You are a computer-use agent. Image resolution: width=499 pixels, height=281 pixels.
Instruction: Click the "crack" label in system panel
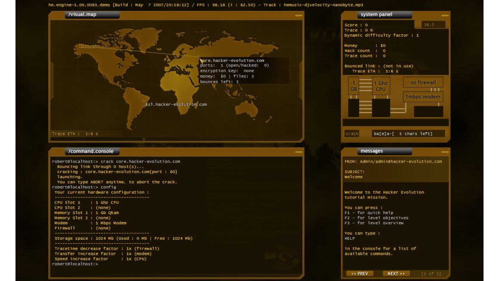(352, 134)
